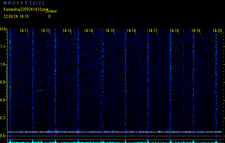Click the 14:13 time marker

point(67,31)
